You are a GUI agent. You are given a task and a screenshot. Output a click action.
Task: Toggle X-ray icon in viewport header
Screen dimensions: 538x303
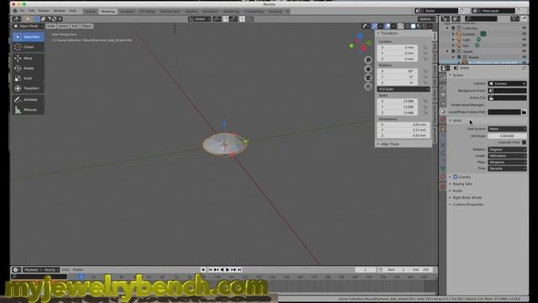[400, 26]
